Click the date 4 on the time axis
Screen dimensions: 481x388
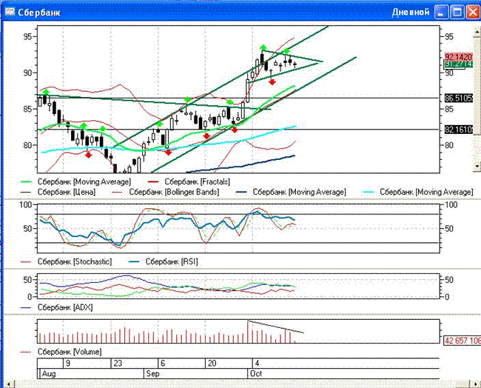(x=257, y=364)
